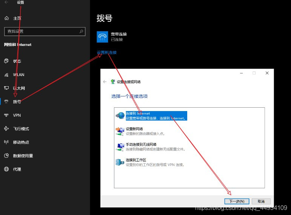Select the 连接到 Internet option
The image size is (291, 215).
coord(156,116)
